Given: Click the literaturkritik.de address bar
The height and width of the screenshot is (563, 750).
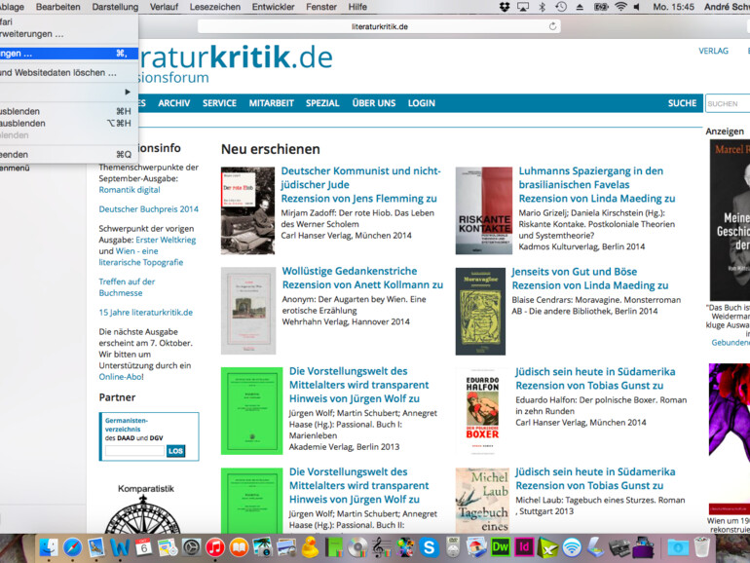Looking at the screenshot, I should pyautogui.click(x=379, y=26).
